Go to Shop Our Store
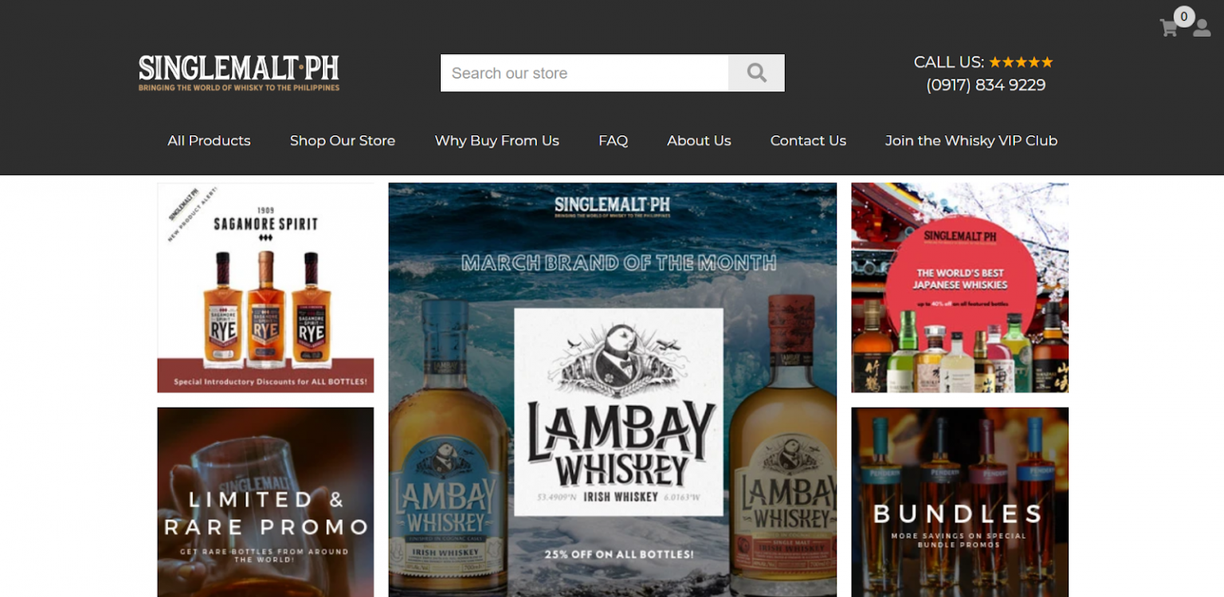Viewport: 1224px width, 597px height. tap(343, 141)
